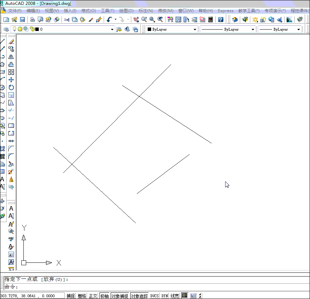This screenshot has height=299, width=310.
Task: Select the Array tool
Action: coord(11,72)
